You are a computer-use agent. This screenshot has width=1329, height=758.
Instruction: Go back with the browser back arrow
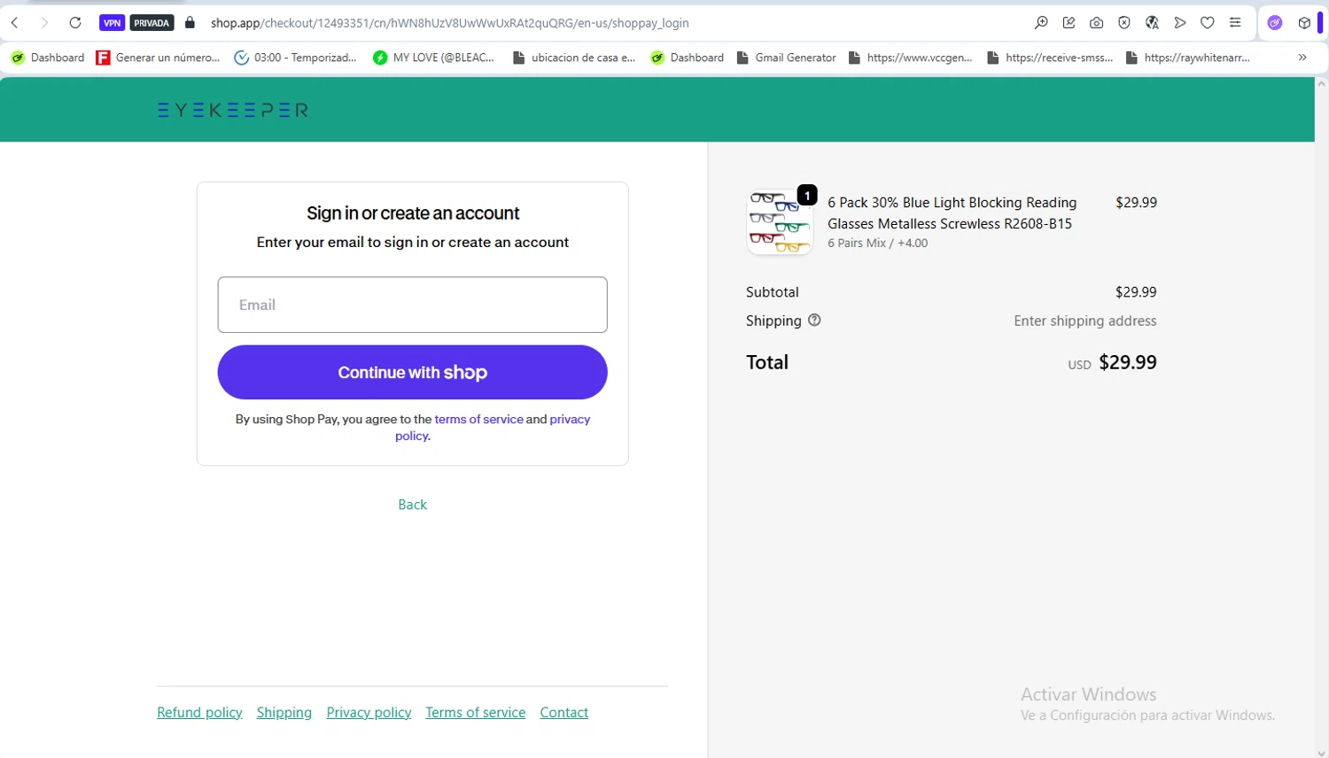click(15, 23)
